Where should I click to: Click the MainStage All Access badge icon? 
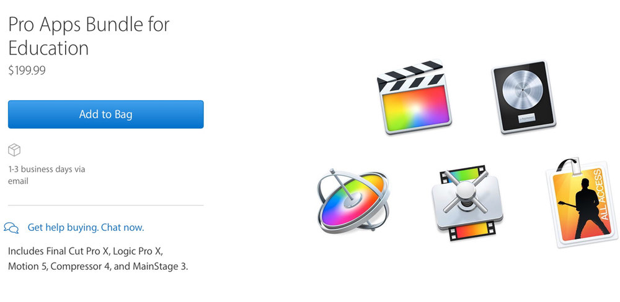click(x=582, y=202)
